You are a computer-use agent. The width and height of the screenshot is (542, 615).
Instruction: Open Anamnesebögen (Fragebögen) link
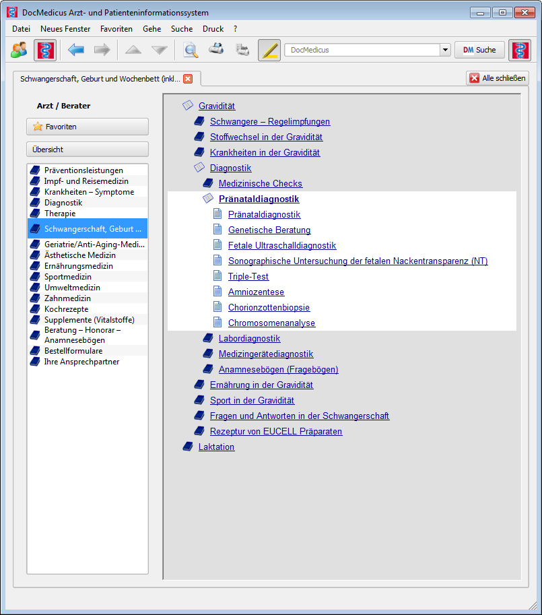point(279,369)
